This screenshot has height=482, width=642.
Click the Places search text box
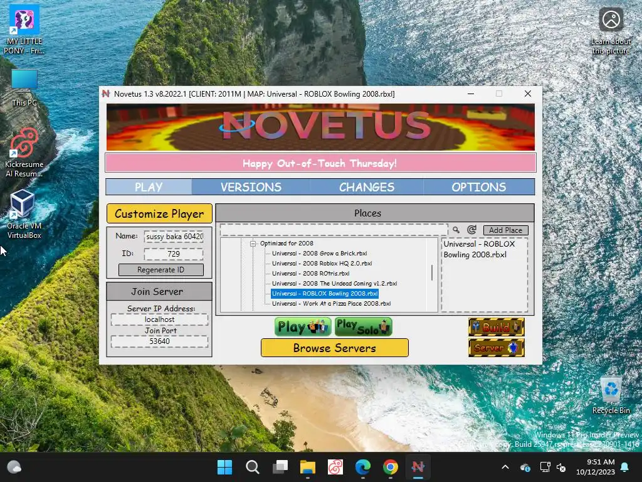tap(334, 230)
